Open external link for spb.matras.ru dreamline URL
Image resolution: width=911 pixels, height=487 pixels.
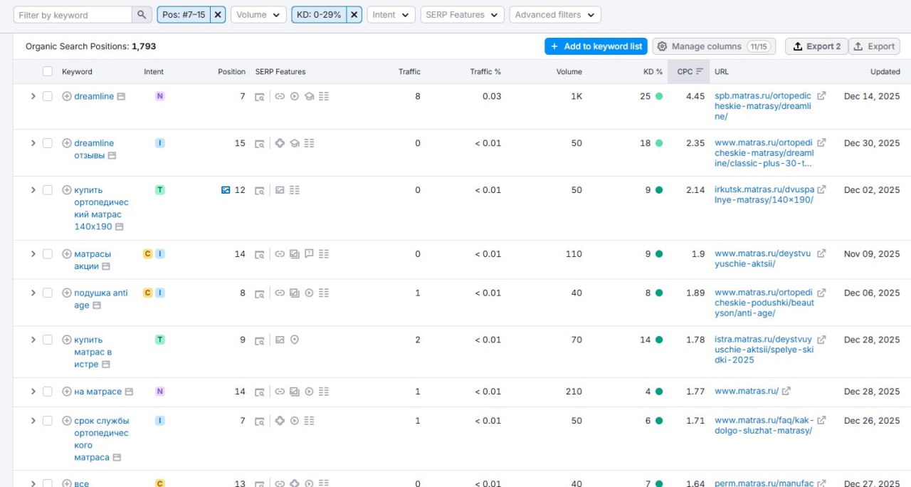(821, 96)
